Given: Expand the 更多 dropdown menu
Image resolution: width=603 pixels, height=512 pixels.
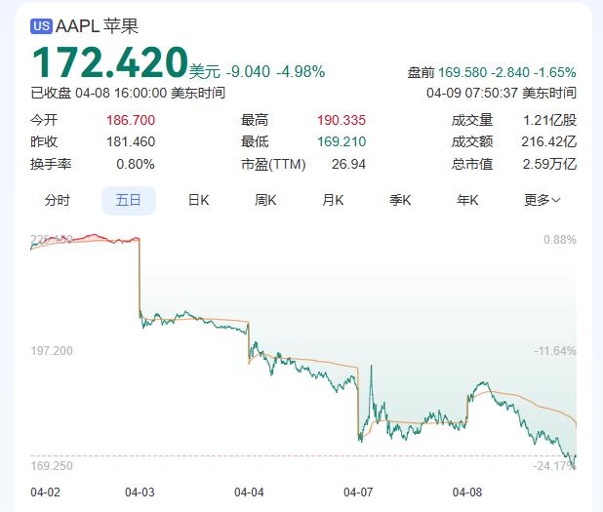Looking at the screenshot, I should 543,200.
